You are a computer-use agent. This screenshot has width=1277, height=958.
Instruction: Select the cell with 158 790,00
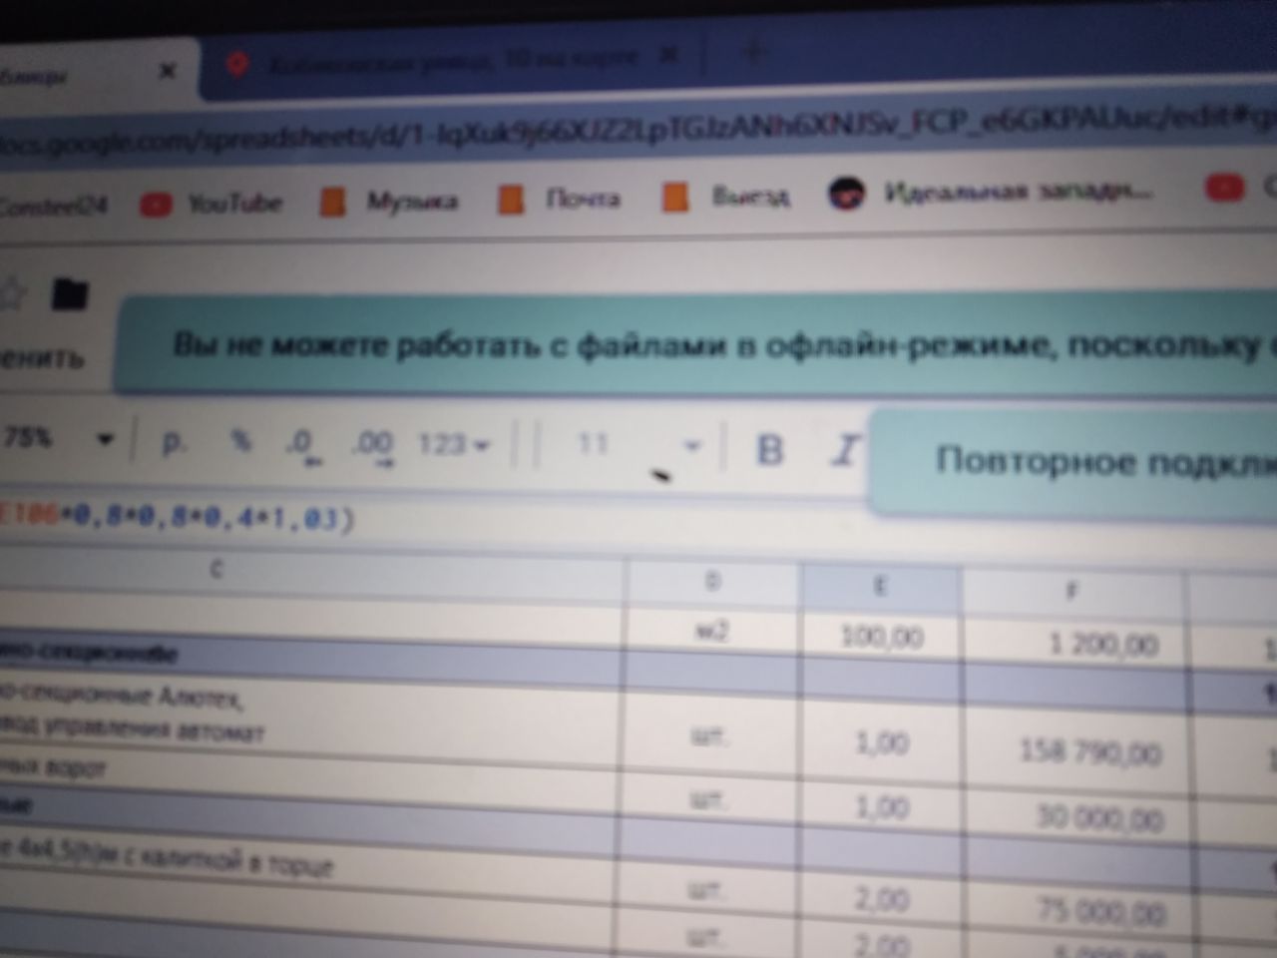tap(1075, 748)
